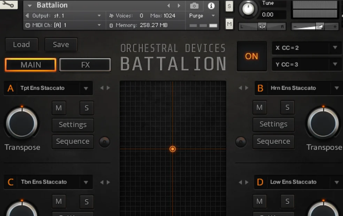
Task: Toggle the Kontakt instrument Mute button
Action: tap(229, 24)
